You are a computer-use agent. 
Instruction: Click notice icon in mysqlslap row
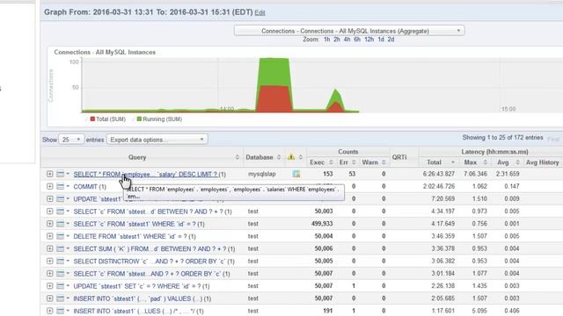296,174
